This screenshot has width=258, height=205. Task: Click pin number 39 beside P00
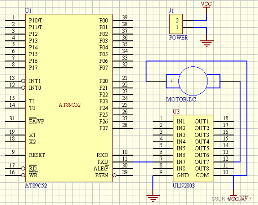(x=125, y=17)
